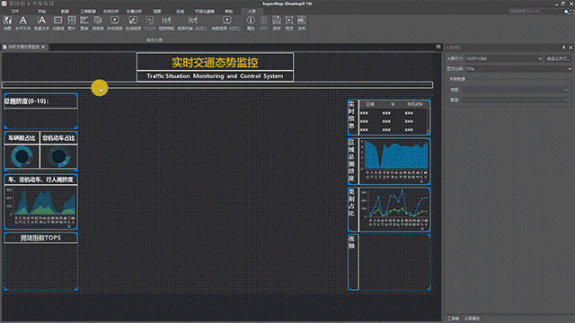Screen dimensions: 575x323
Task: Click the 自定义尺寸 custom size button
Action: click(558, 58)
